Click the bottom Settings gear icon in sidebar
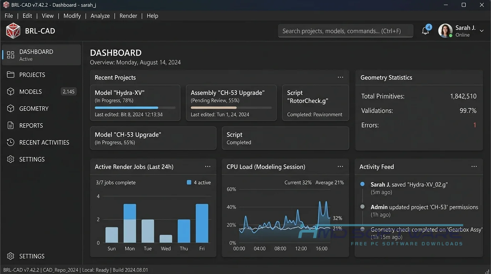Image resolution: width=491 pixels, height=274 pixels. pos(11,256)
